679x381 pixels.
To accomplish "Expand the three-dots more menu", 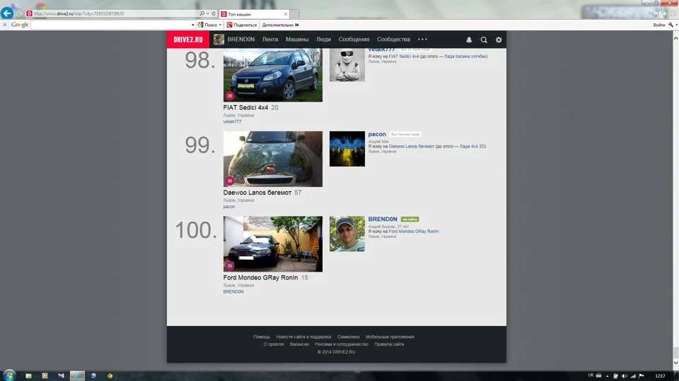I will [x=423, y=40].
